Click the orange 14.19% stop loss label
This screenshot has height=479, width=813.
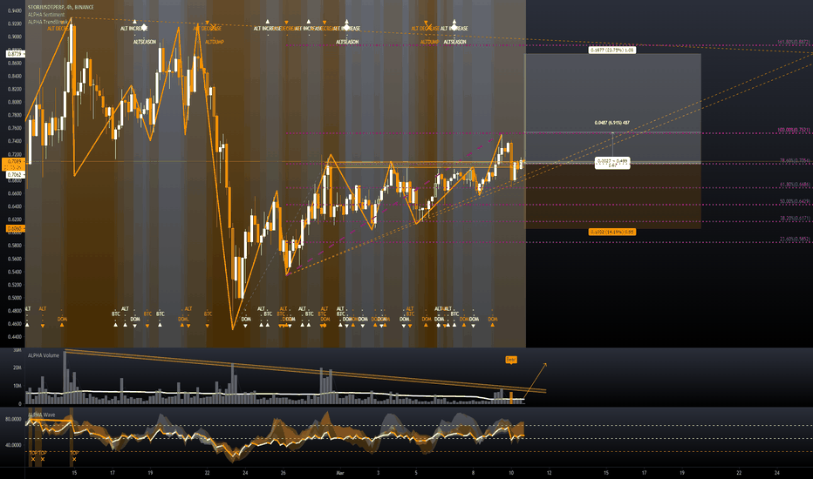(612, 232)
